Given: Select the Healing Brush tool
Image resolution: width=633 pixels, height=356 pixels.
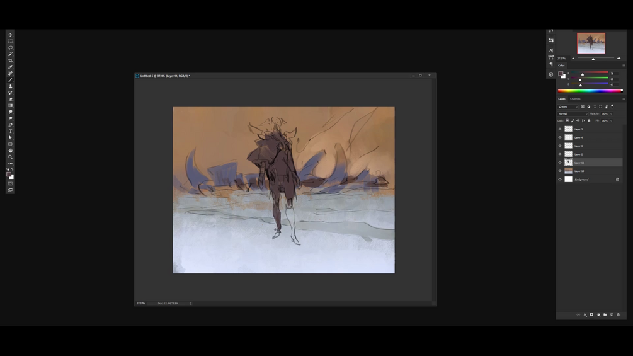Looking at the screenshot, I should [x=11, y=74].
